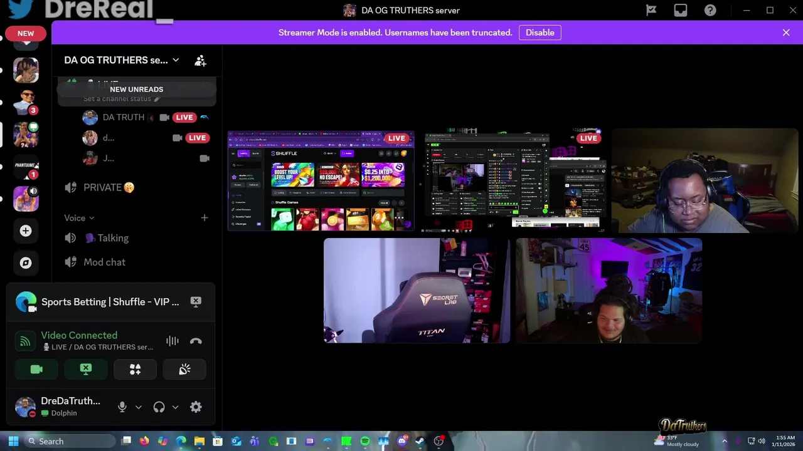
Task: Open Steam from the taskbar
Action: tap(420, 442)
